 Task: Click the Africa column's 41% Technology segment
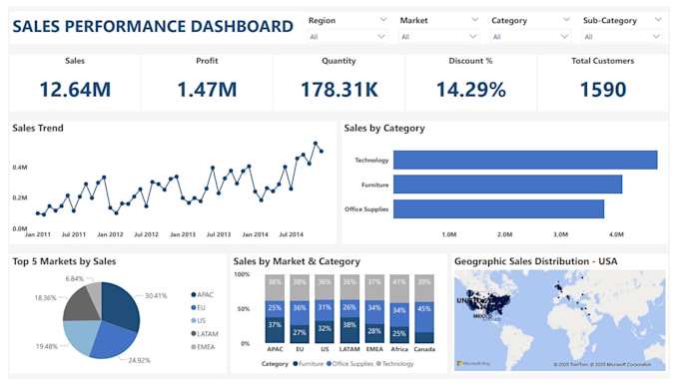(399, 288)
